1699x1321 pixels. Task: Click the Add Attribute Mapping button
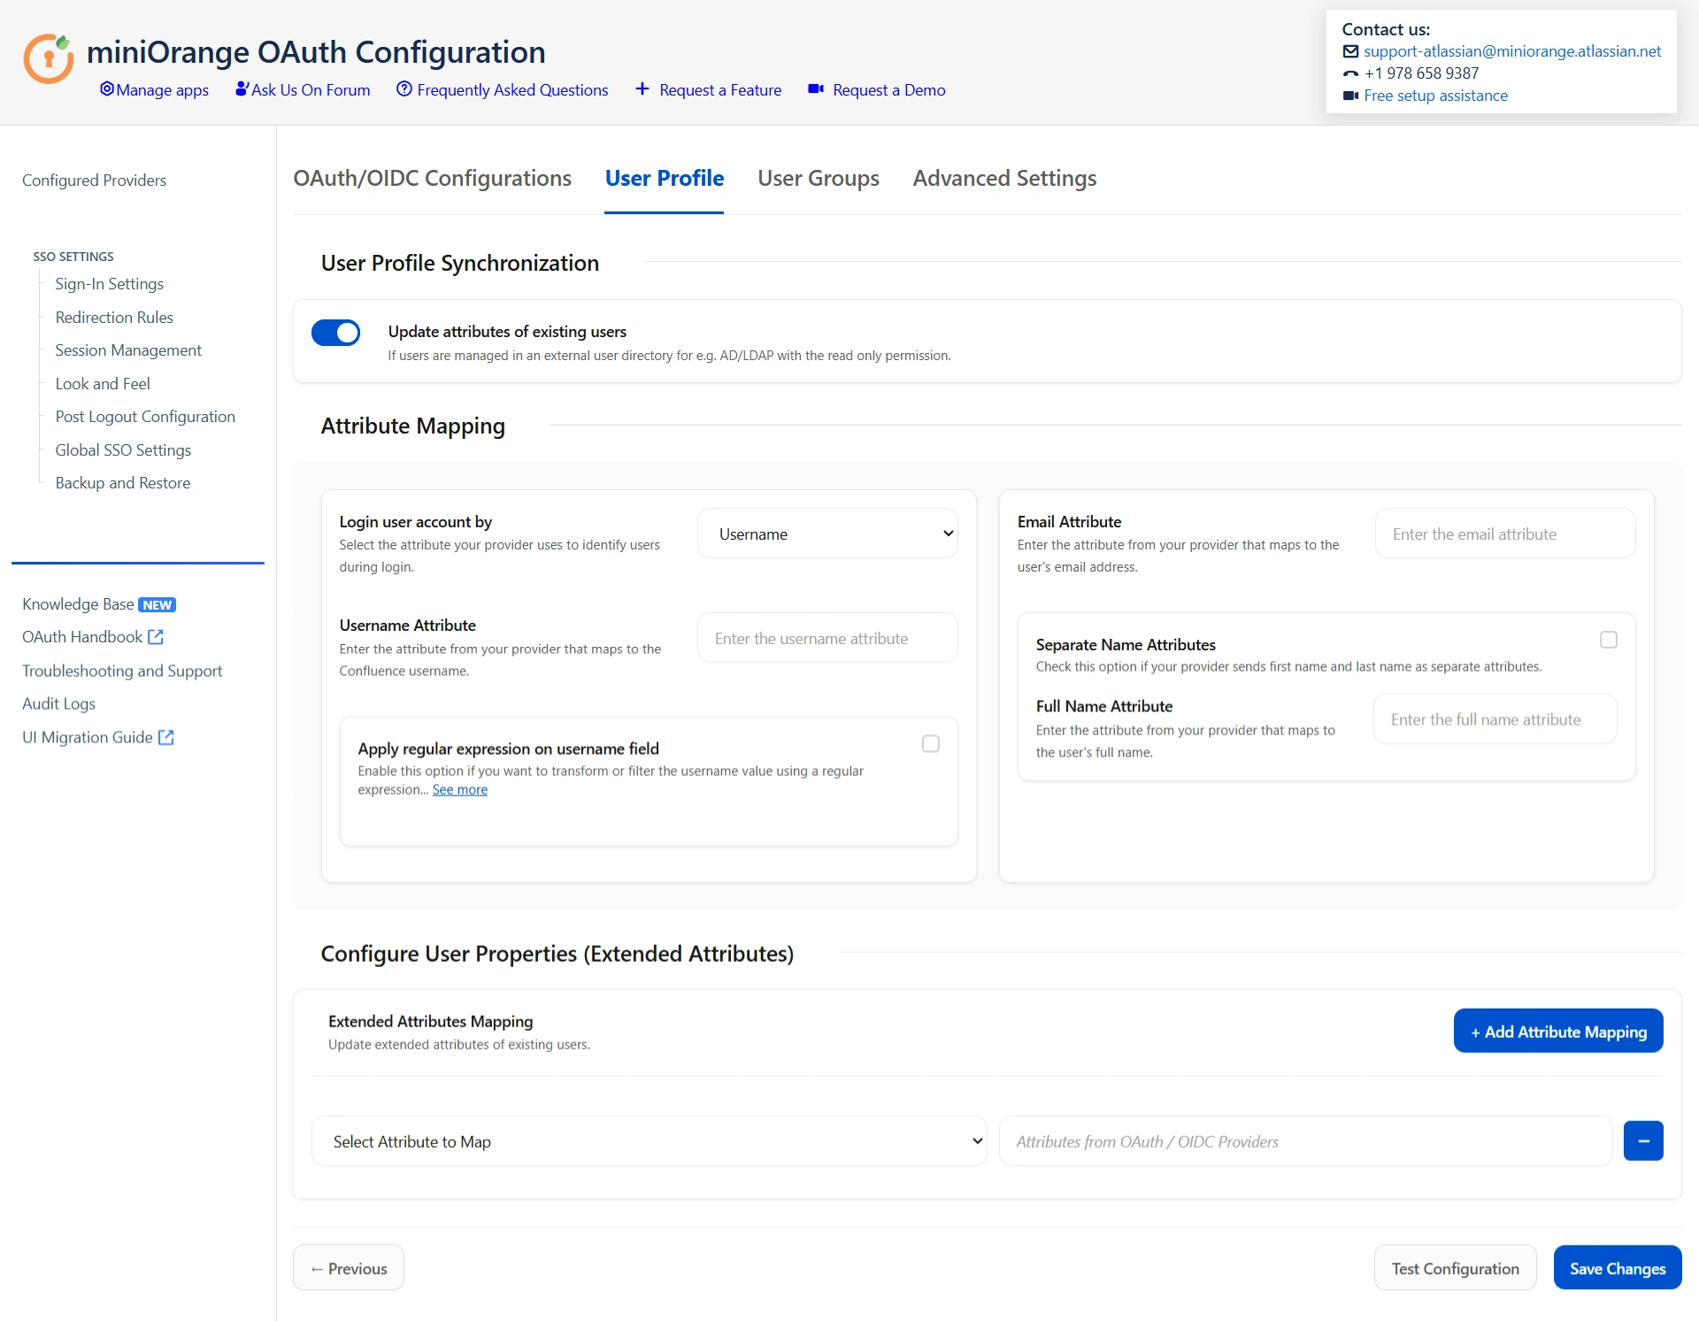1558,1032
